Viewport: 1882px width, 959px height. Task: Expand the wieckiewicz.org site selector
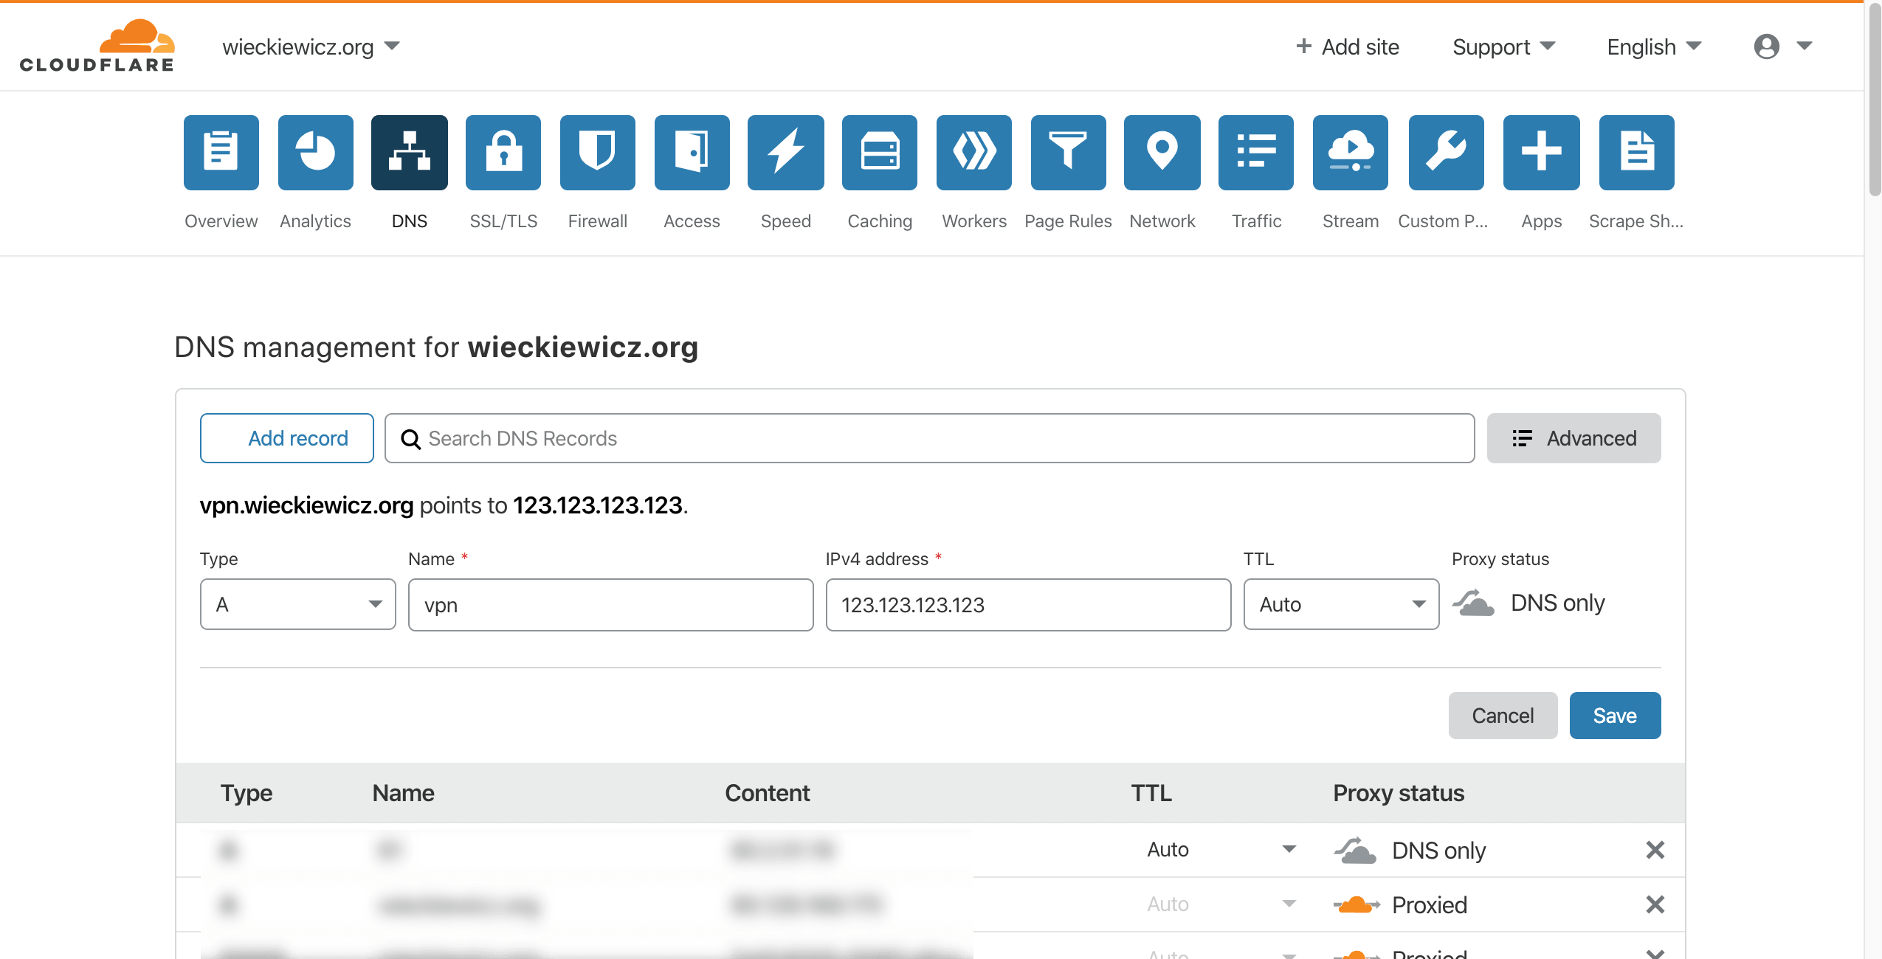coord(311,46)
